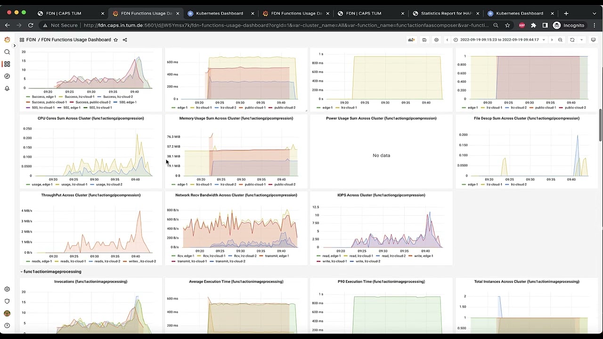Open the Alerting bell icon in the sidebar
603x339 pixels.
pos(7,89)
